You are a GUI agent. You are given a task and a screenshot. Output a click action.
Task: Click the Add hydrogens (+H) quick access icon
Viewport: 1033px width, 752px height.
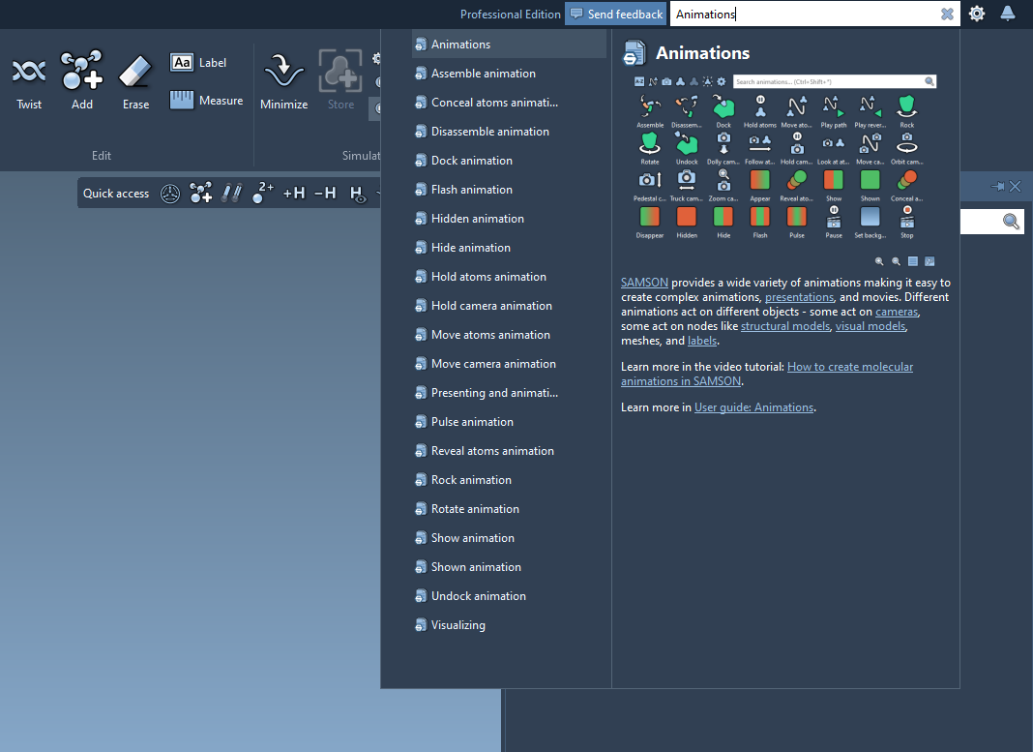[x=294, y=194]
